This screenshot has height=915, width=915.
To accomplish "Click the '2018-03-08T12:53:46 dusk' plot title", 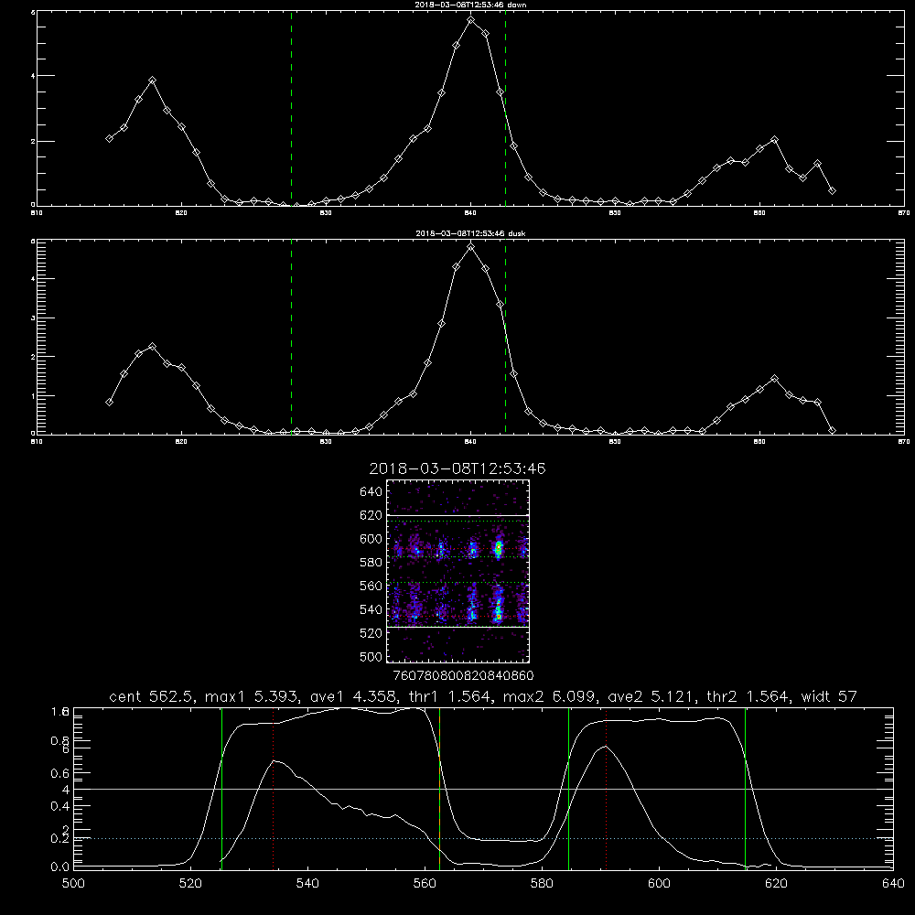I will point(470,233).
